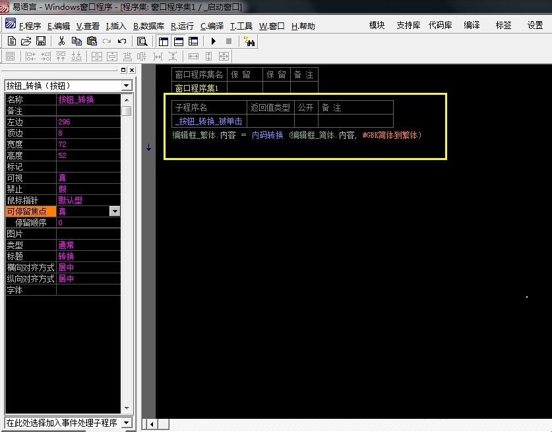Click the 设置 button
This screenshot has height=432, width=552.
535,25
